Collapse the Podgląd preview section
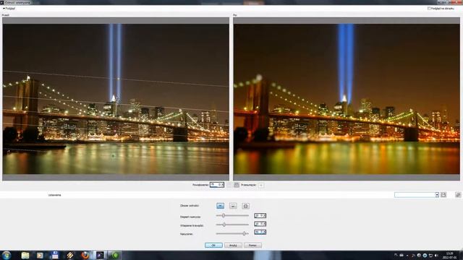The image size is (463, 260). pyautogui.click(x=4, y=9)
